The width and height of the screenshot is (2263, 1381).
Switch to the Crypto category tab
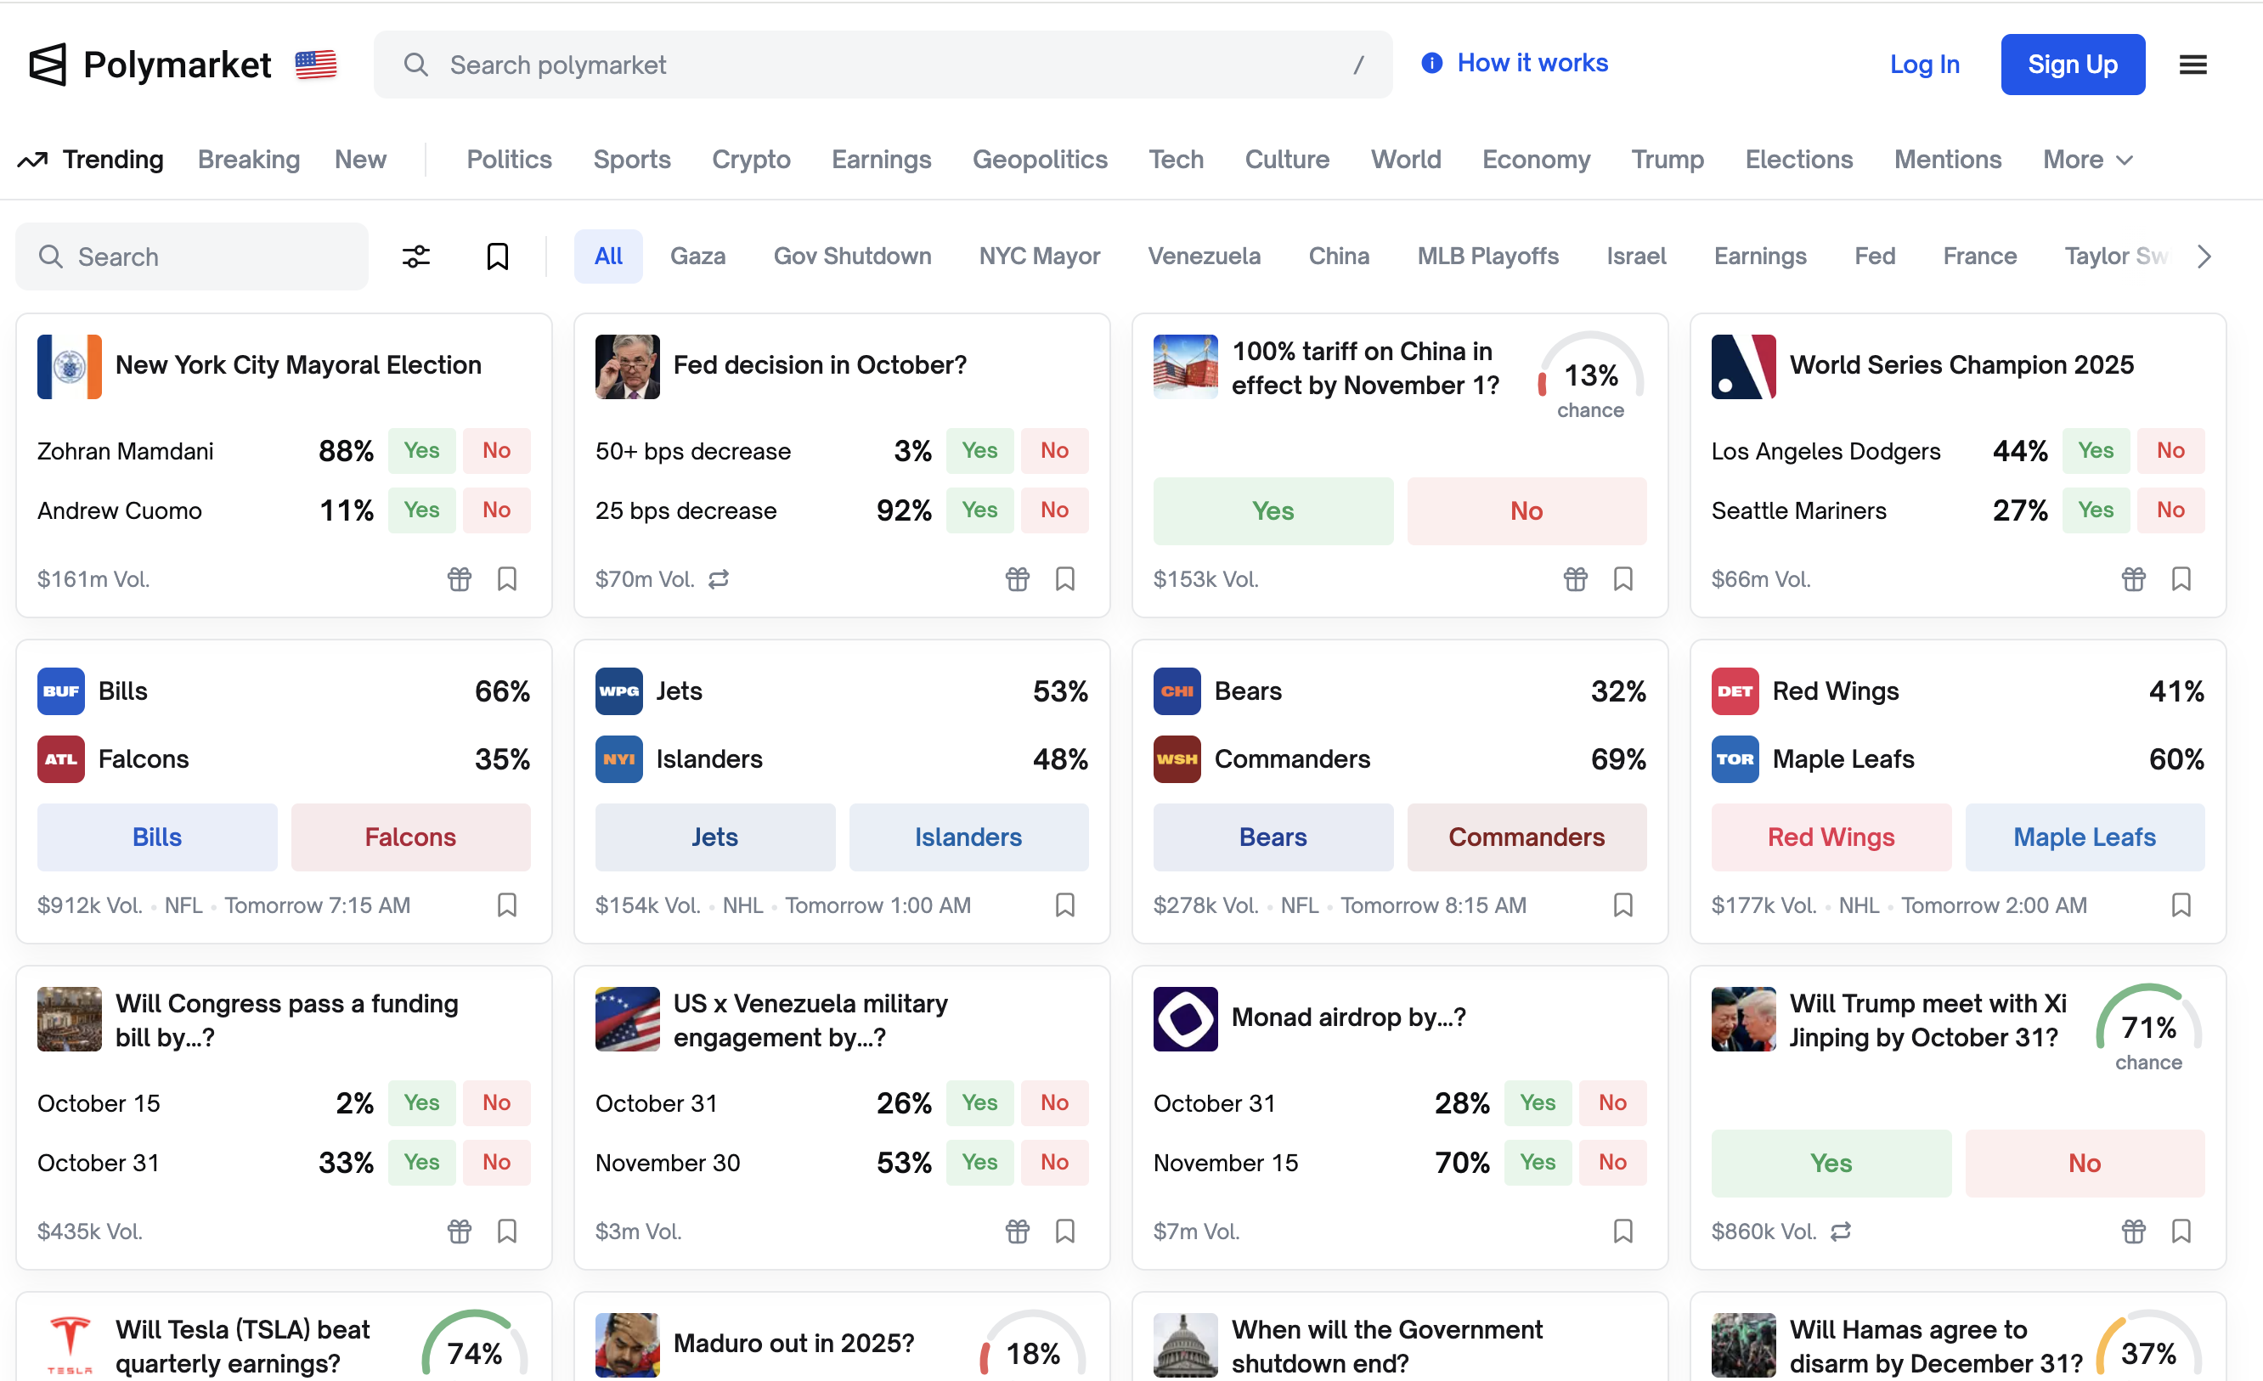750,160
